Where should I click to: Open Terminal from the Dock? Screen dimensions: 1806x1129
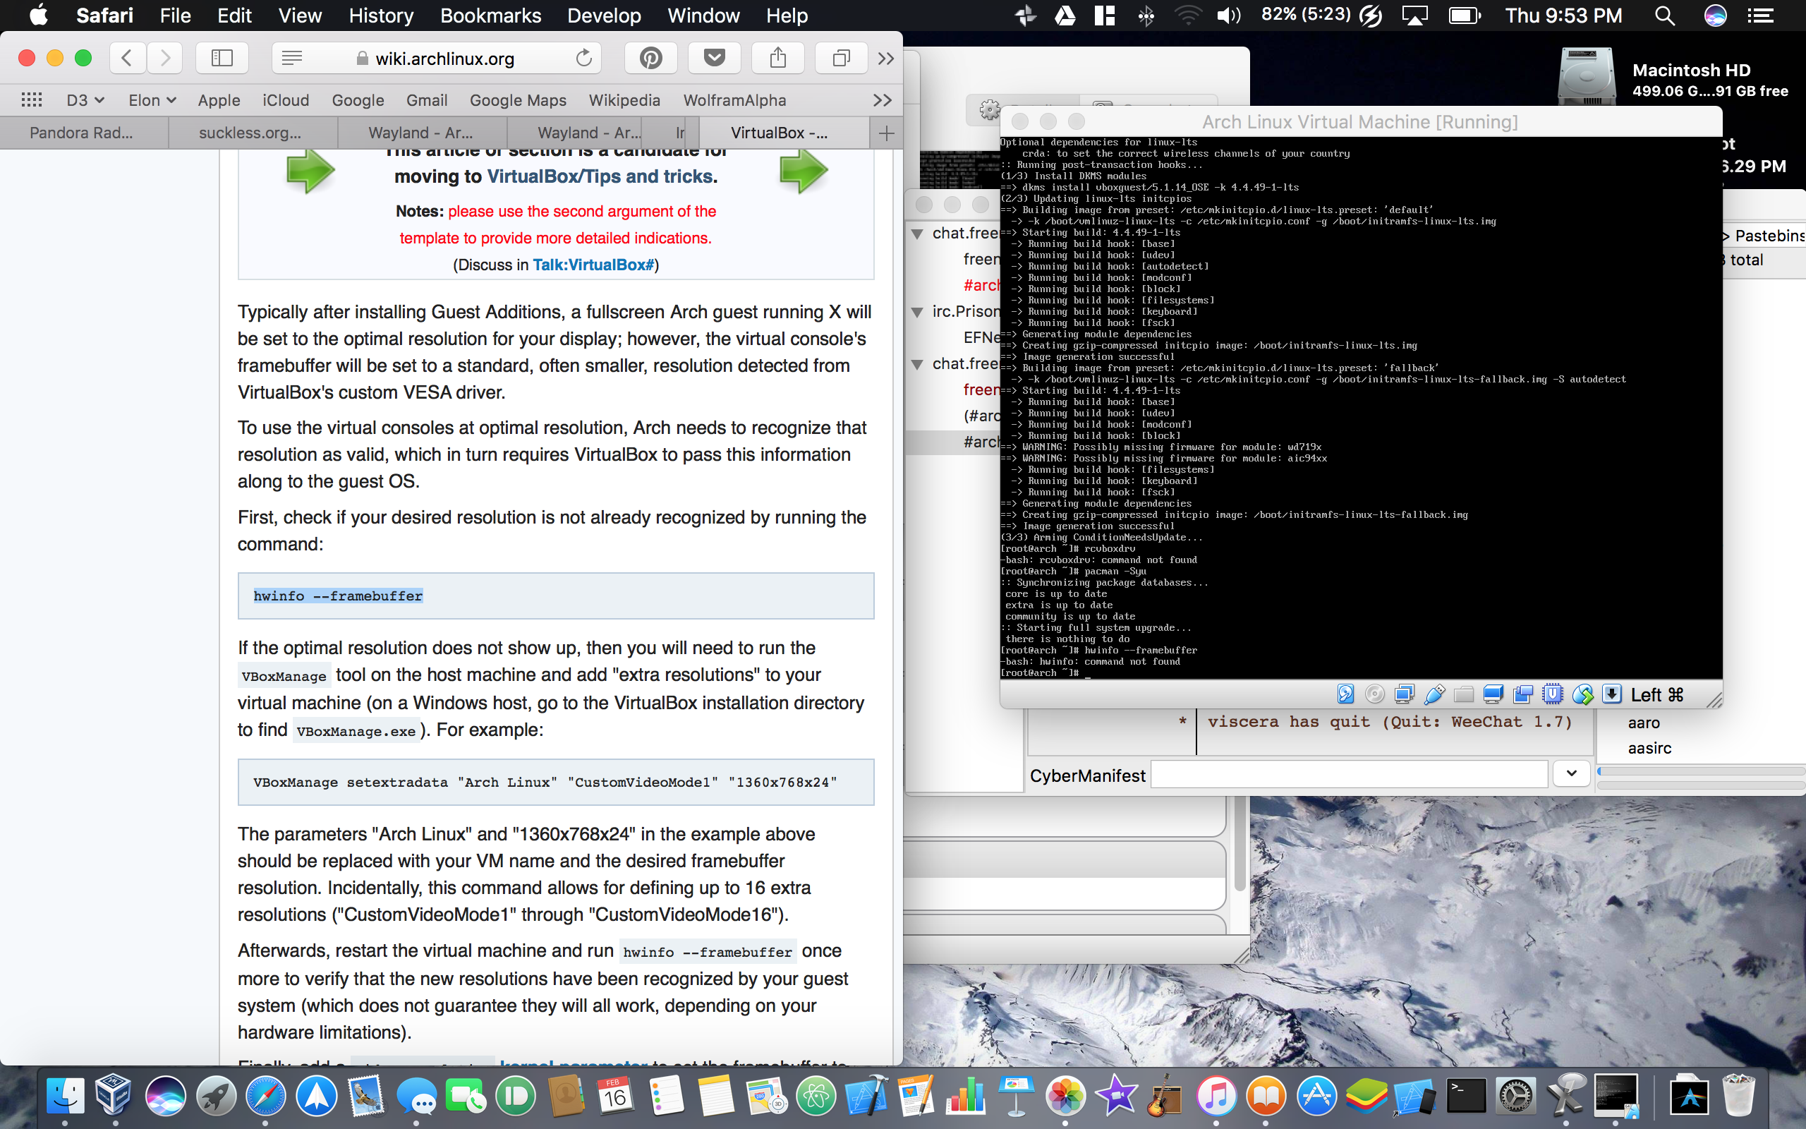point(1466,1096)
